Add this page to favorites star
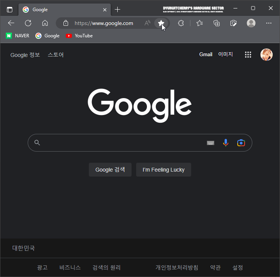 coord(161,23)
